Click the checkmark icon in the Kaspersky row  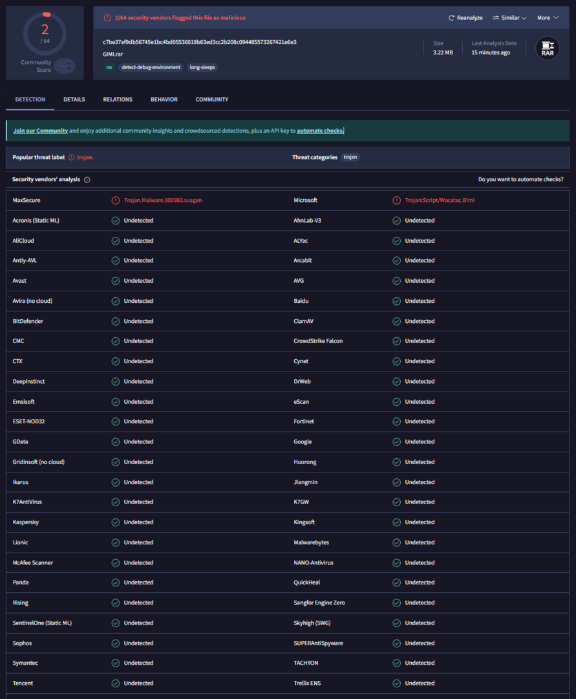click(x=115, y=522)
